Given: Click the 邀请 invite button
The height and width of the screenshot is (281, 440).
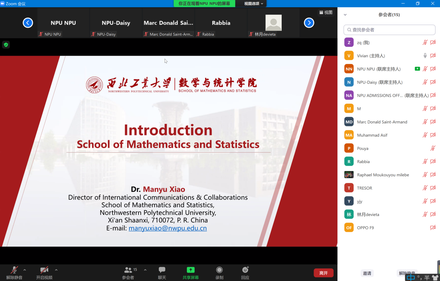Looking at the screenshot, I should (x=367, y=273).
